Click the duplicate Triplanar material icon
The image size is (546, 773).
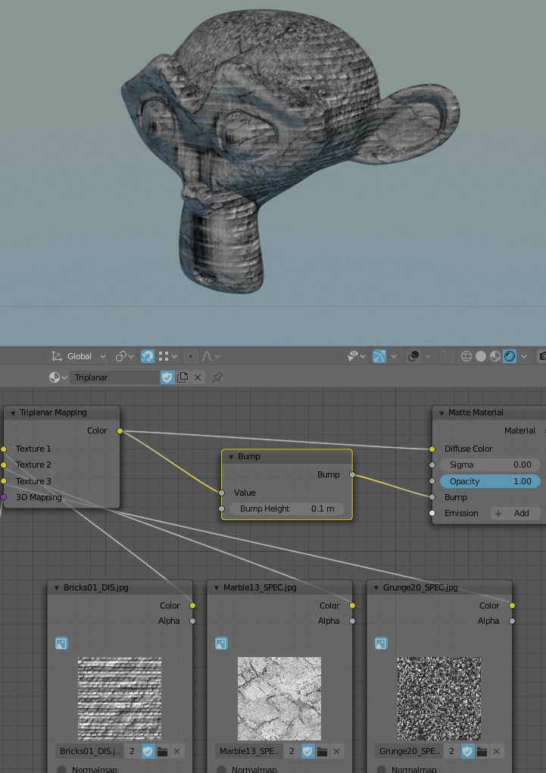point(183,377)
